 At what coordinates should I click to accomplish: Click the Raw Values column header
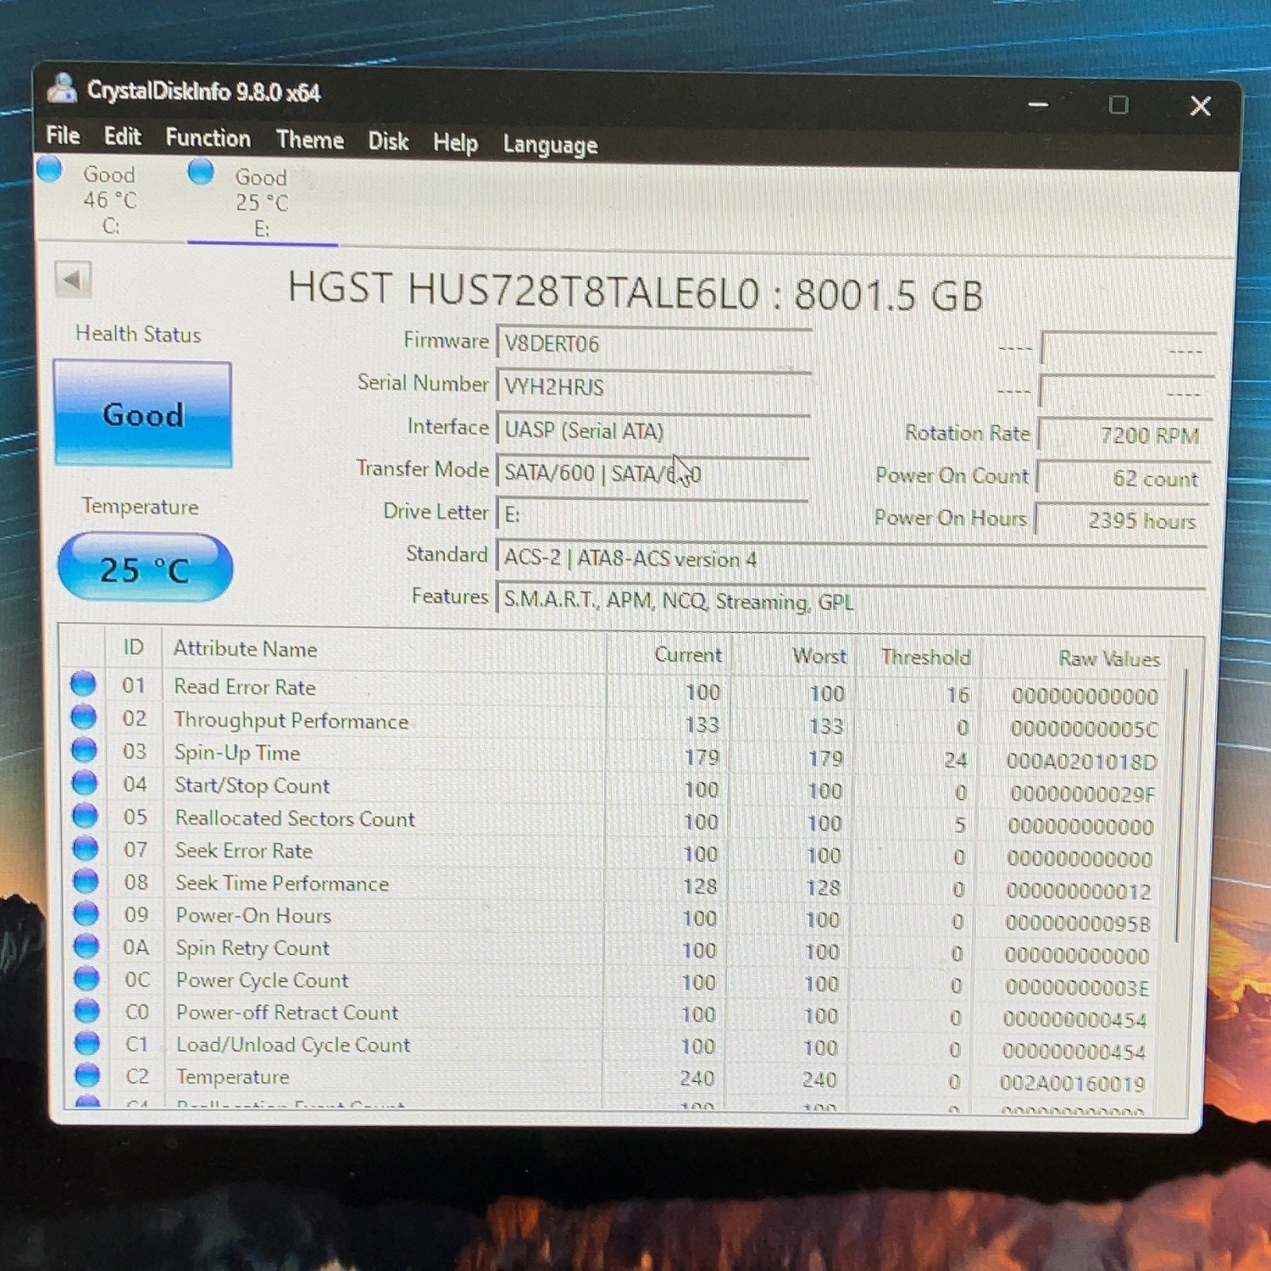pos(1109,658)
